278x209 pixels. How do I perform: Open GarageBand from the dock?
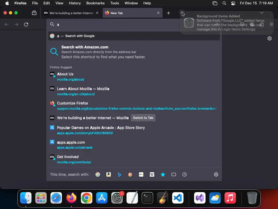click(163, 198)
